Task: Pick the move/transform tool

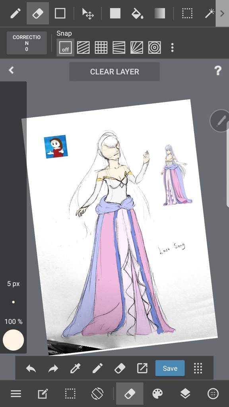Action: click(x=88, y=14)
